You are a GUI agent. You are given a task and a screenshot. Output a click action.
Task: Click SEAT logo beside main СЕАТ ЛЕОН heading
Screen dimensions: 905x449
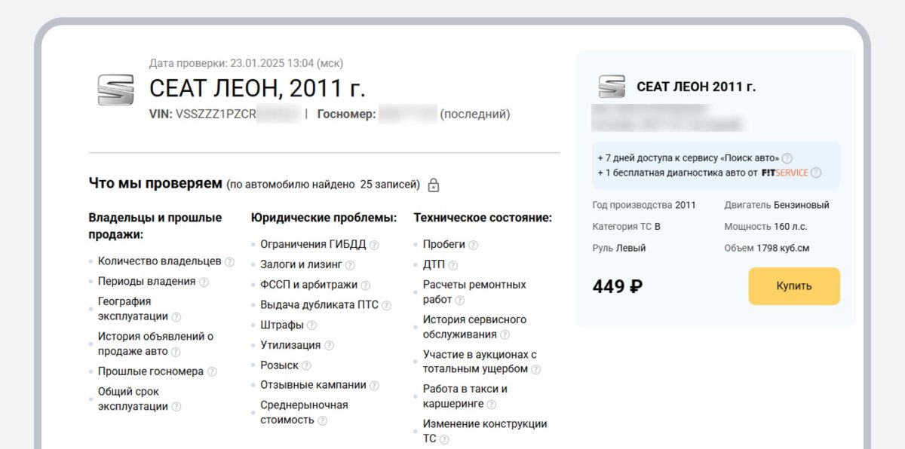tap(115, 90)
